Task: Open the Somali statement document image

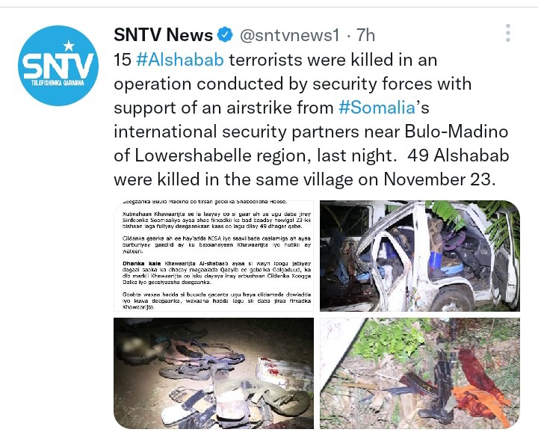Action: pyautogui.click(x=214, y=256)
